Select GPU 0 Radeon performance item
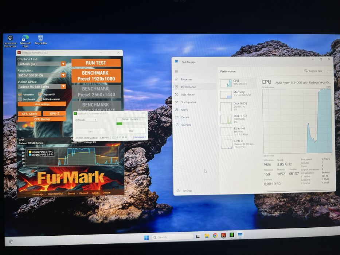Screen dimensions: 340x255 pos(238,144)
